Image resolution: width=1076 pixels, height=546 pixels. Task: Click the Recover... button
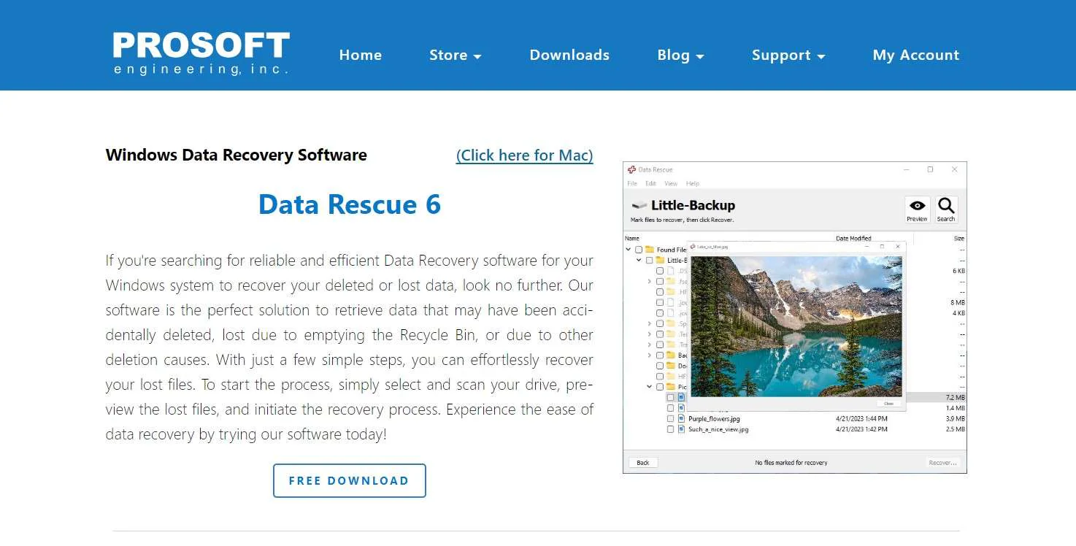pyautogui.click(x=942, y=463)
